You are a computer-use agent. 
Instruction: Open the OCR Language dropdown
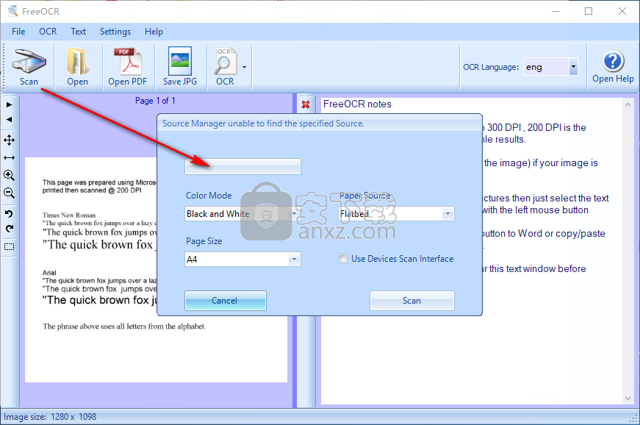click(573, 67)
